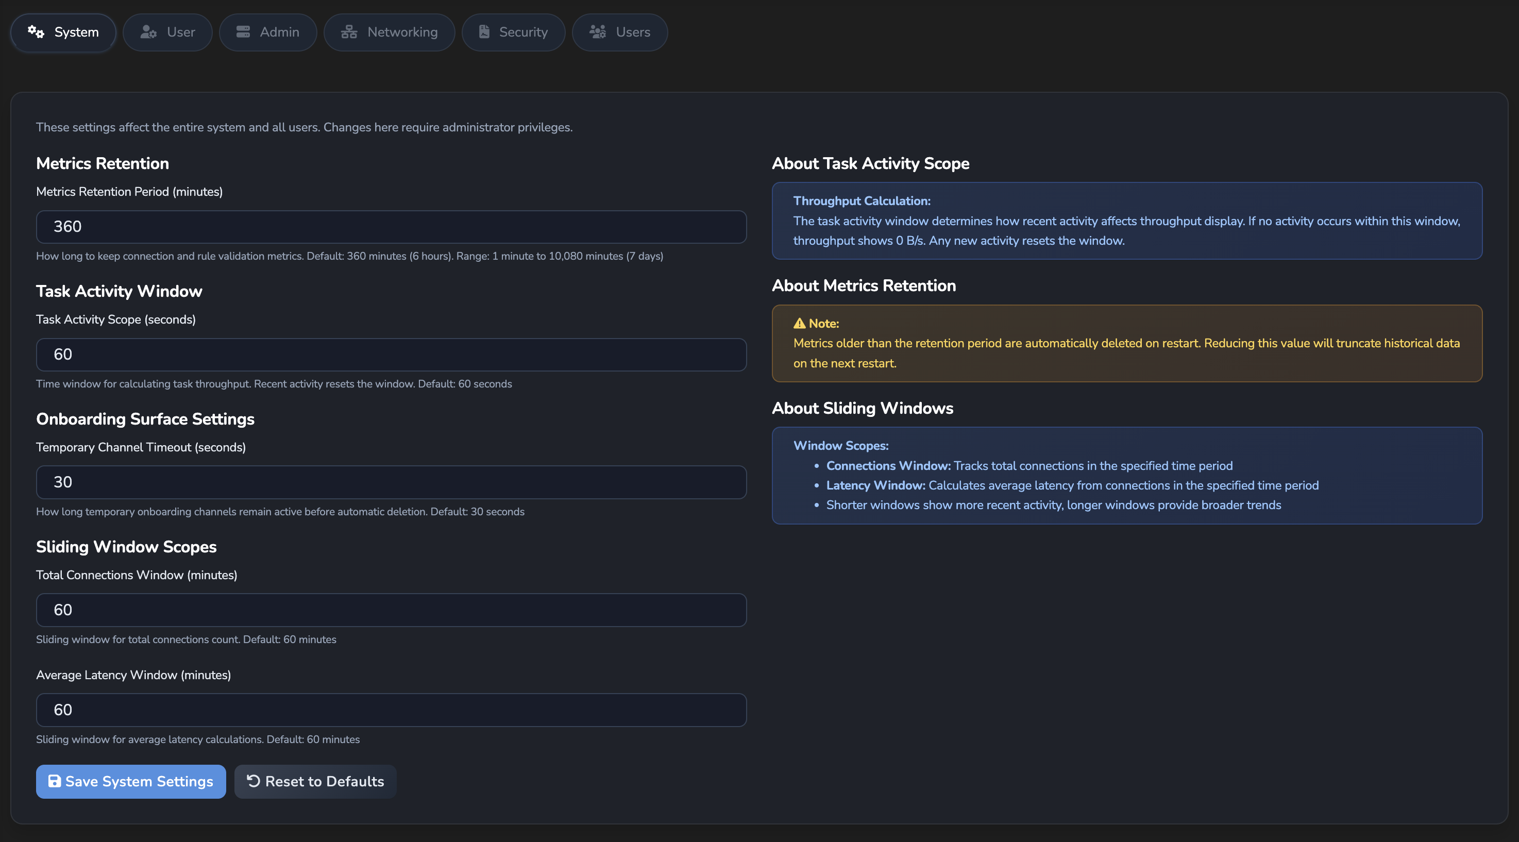Screen dimensions: 1519x842
Task: Click the server icon on Admin tab
Action: click(243, 32)
